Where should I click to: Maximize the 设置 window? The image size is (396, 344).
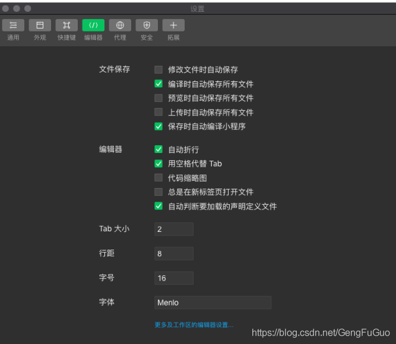point(28,8)
